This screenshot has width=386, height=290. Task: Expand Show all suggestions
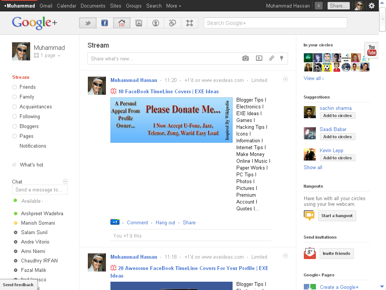313,167
